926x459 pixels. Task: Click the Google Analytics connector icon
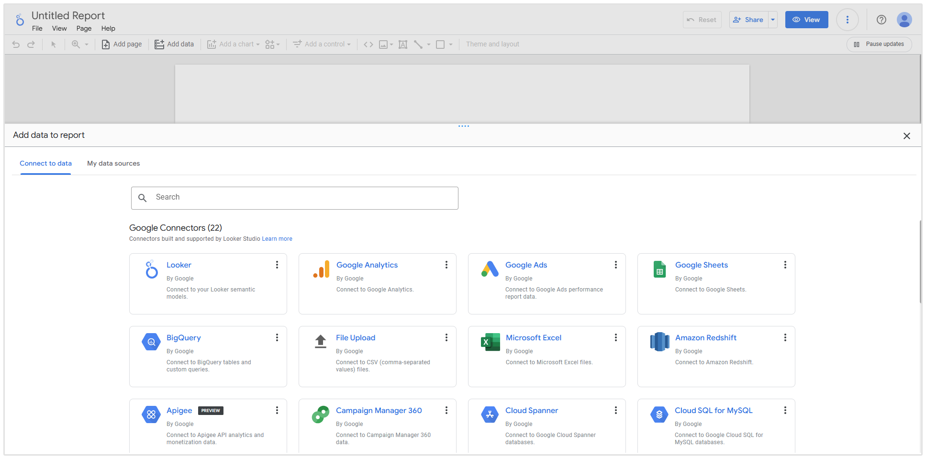pos(321,269)
